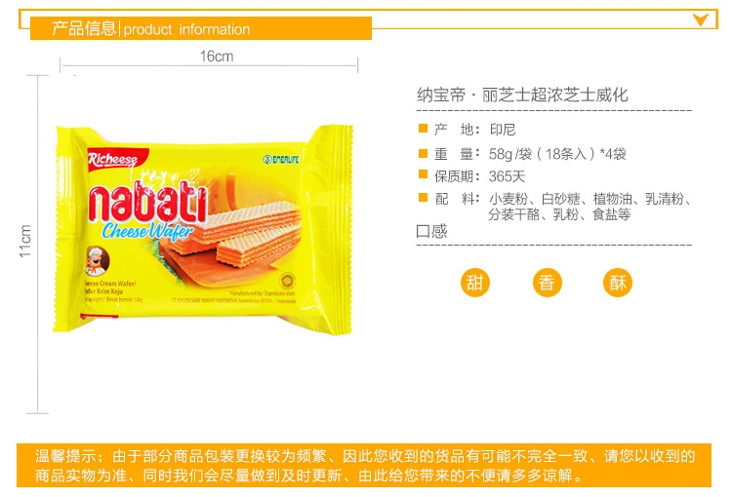Click the halal certification seal on package
This screenshot has height=497, width=732.
[287, 281]
